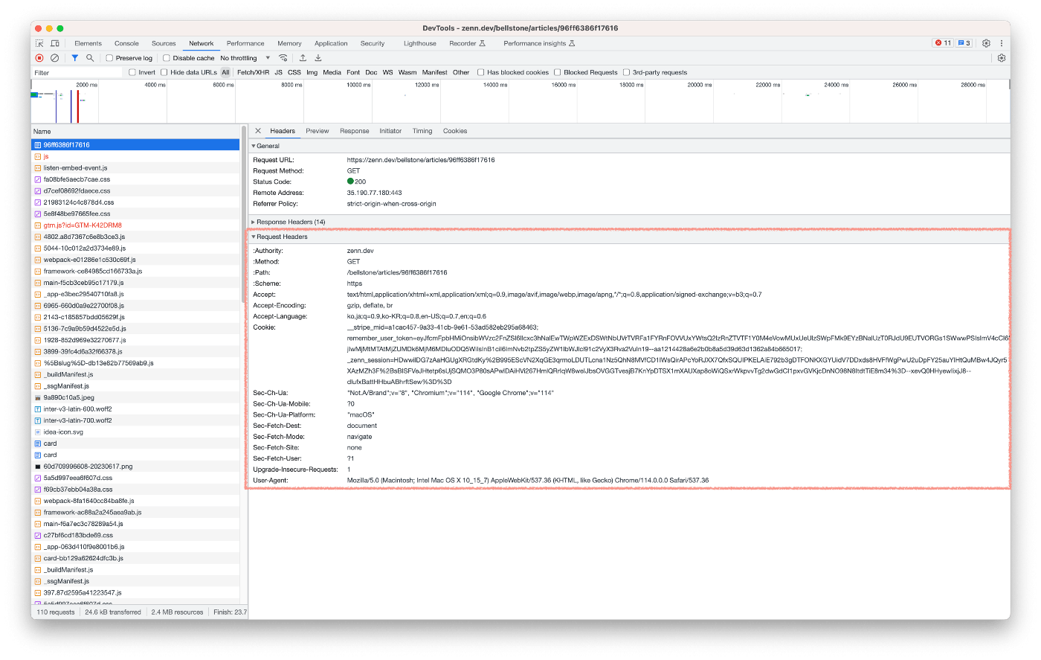Open network conditions wifi icon
The height and width of the screenshot is (660, 1041).
point(283,58)
